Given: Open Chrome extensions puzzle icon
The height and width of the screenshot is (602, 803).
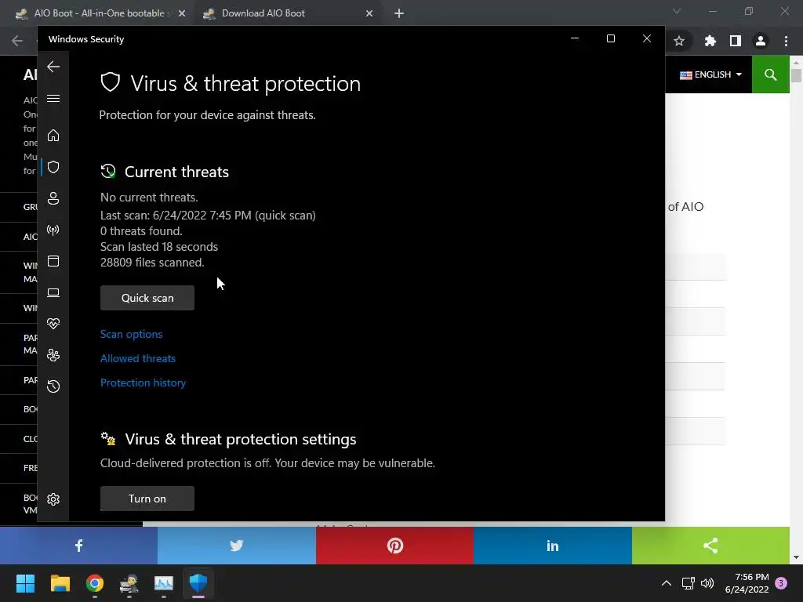Looking at the screenshot, I should tap(710, 41).
